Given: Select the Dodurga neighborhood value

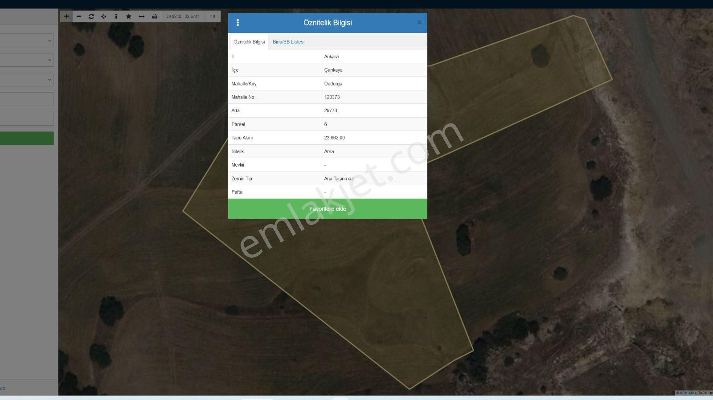Looking at the screenshot, I should click(x=333, y=84).
